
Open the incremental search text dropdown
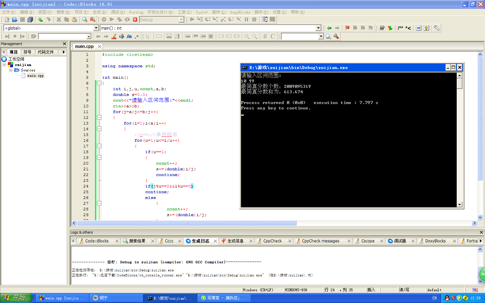pos(89,36)
